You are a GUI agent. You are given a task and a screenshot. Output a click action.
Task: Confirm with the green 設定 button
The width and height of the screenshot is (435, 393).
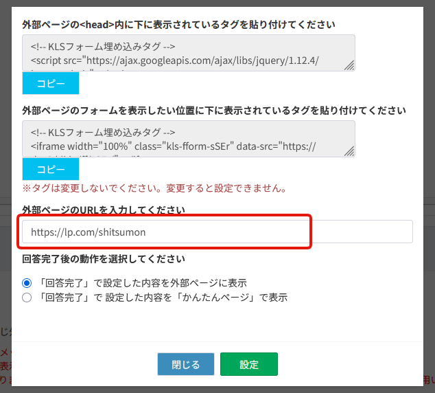click(249, 364)
